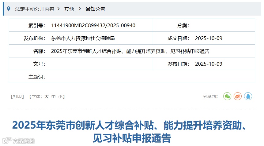264x146 pixels.
Task: Open the 通知公告 breadcrumb link
Action: click(x=95, y=9)
